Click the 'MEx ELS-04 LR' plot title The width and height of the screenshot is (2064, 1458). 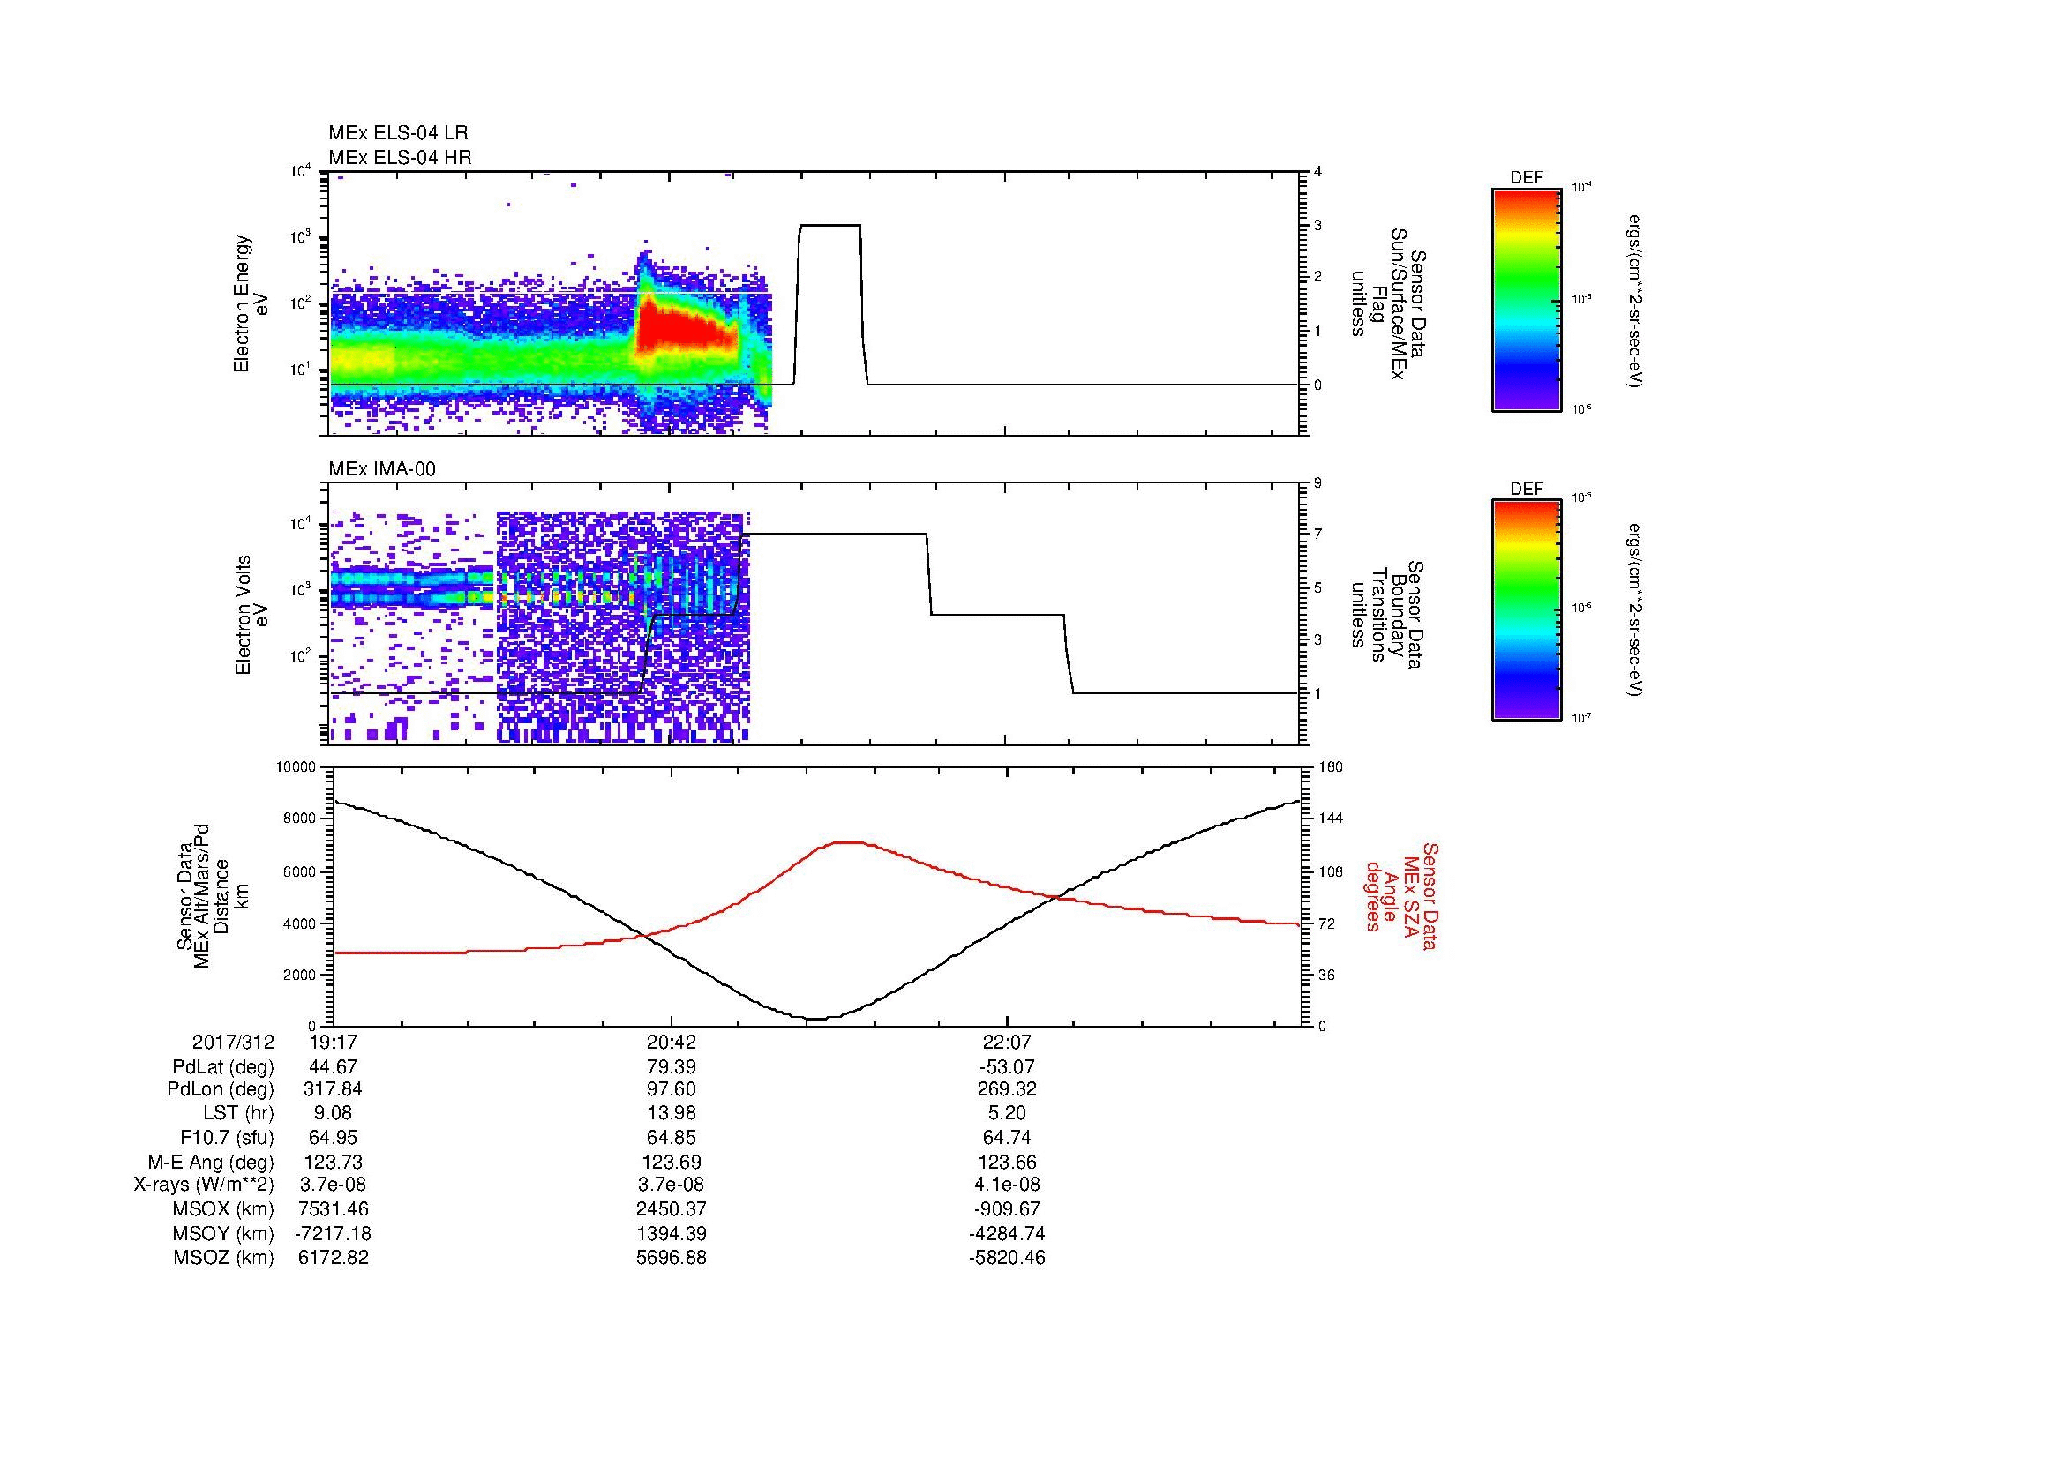(398, 133)
